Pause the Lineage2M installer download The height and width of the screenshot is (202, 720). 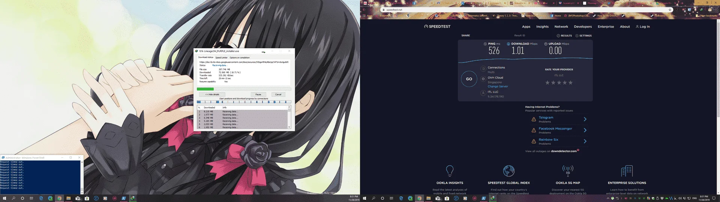[258, 94]
